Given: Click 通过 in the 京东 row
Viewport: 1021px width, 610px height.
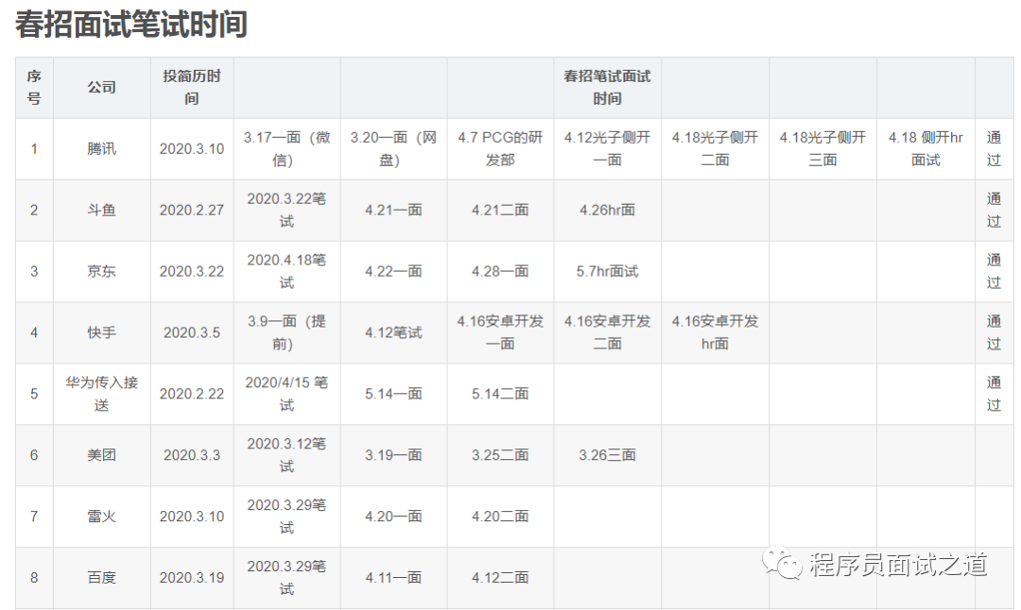Looking at the screenshot, I should click(x=994, y=271).
